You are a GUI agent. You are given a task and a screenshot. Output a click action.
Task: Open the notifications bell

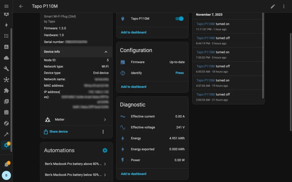click(6, 164)
